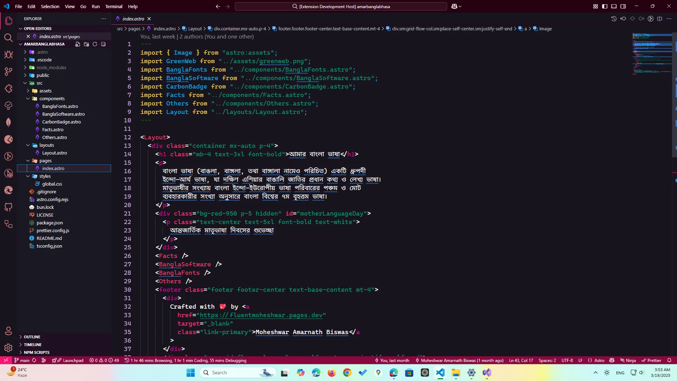Open the Manage gear icon
The width and height of the screenshot is (677, 381).
(8, 348)
